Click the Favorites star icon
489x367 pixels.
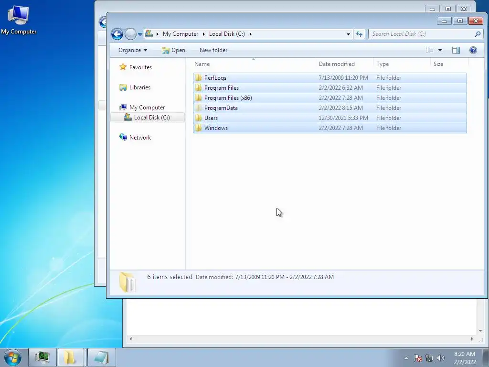tap(123, 67)
